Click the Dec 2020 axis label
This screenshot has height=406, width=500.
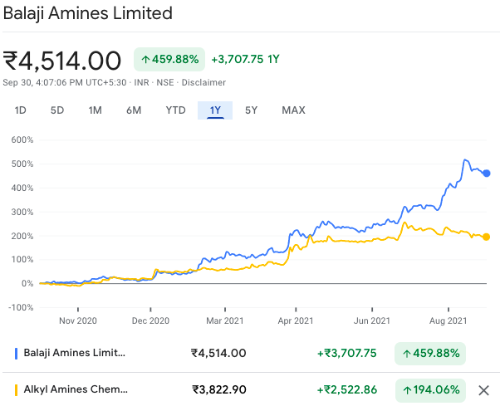[150, 320]
